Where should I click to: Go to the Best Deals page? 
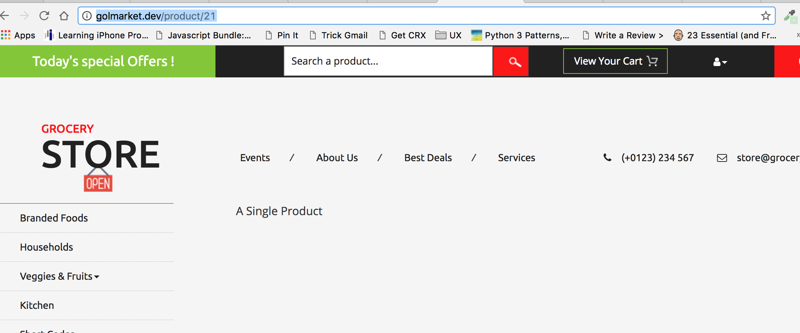click(x=428, y=158)
